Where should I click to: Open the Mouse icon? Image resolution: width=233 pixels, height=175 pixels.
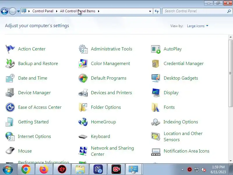pyautogui.click(x=10, y=150)
